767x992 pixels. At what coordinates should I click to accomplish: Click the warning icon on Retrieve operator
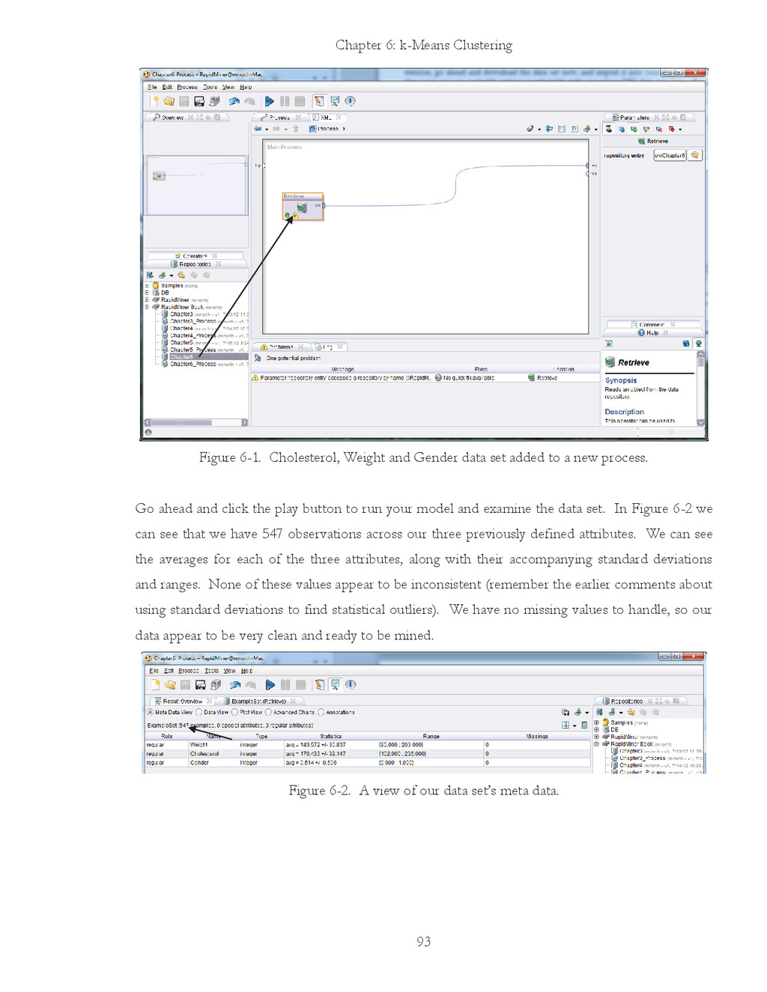[x=295, y=216]
